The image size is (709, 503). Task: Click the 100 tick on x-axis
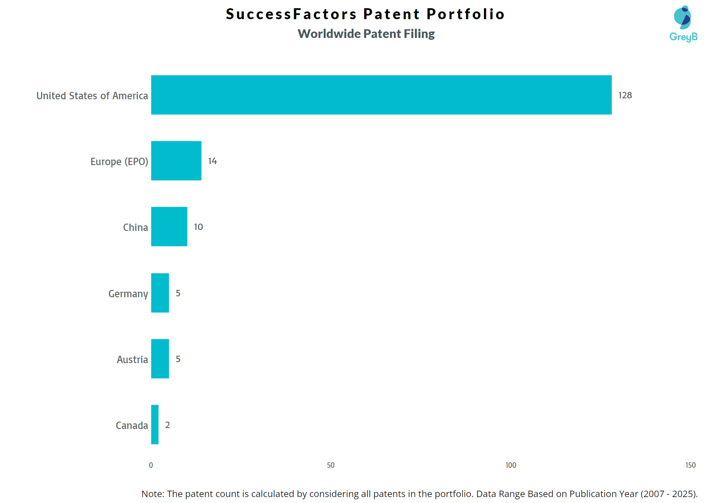pos(510,465)
